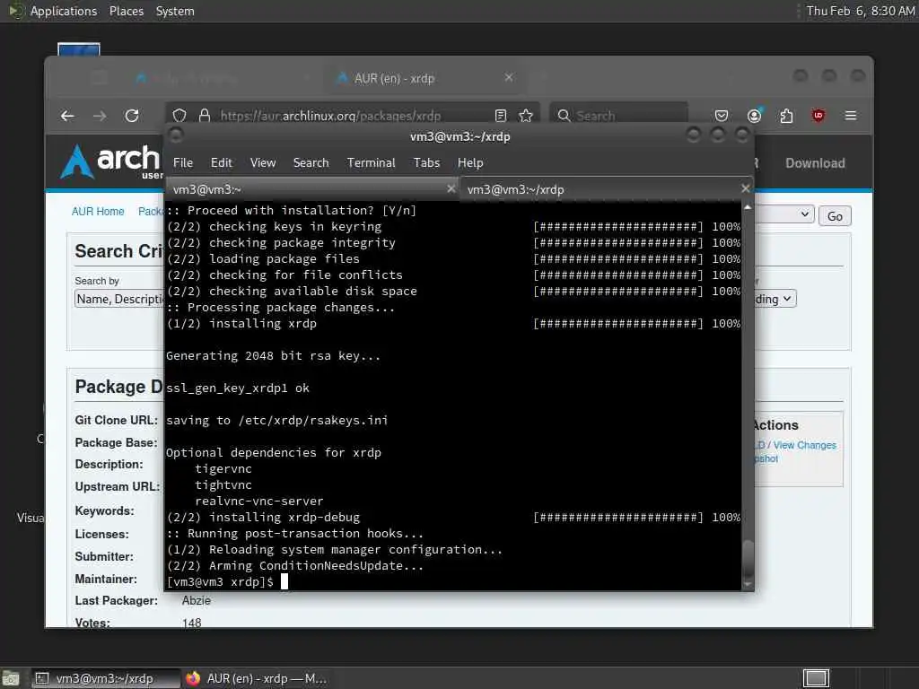Open the extensions puzzle icon
The height and width of the screenshot is (689, 919).
click(x=786, y=116)
